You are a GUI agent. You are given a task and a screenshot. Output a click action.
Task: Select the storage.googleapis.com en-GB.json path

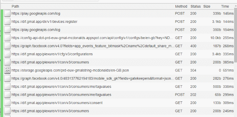[70, 70]
